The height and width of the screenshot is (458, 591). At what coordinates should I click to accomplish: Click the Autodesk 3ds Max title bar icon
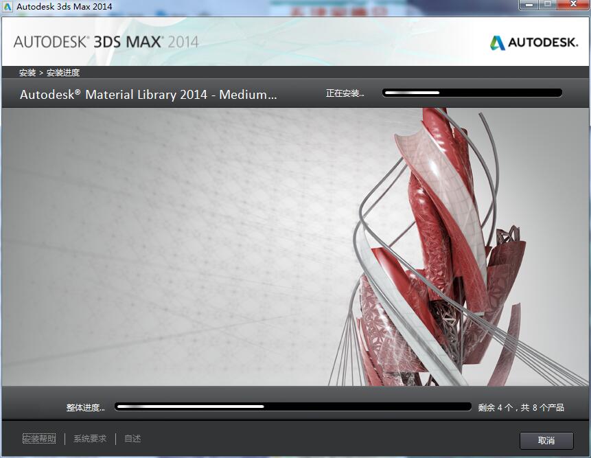click(8, 6)
